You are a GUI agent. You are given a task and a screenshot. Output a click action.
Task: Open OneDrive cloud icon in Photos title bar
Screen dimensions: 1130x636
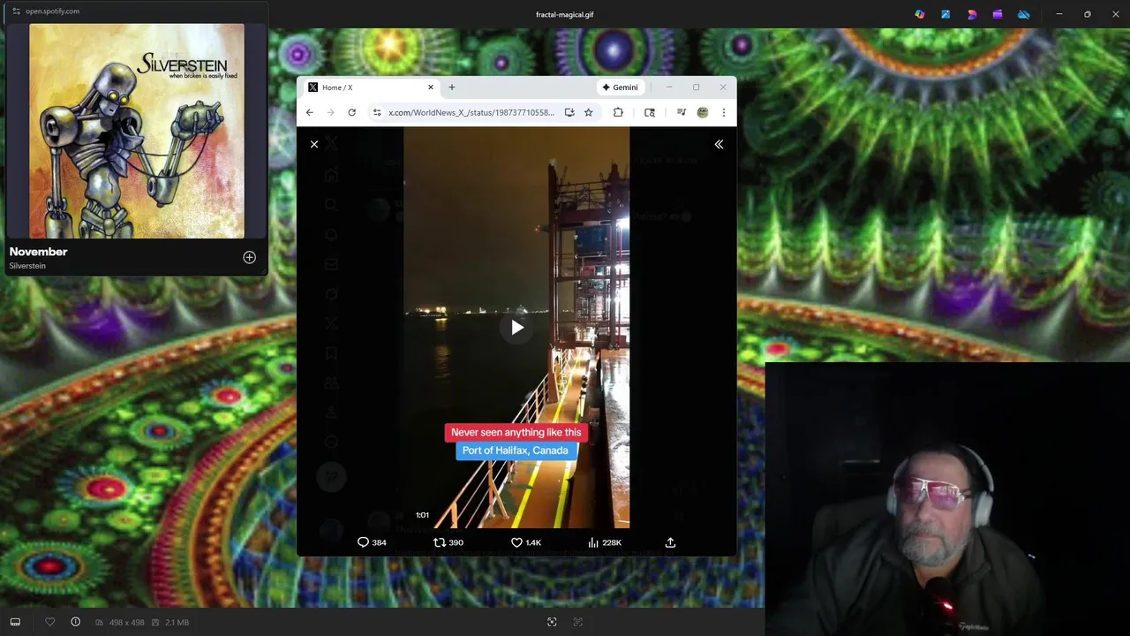pyautogui.click(x=1024, y=14)
